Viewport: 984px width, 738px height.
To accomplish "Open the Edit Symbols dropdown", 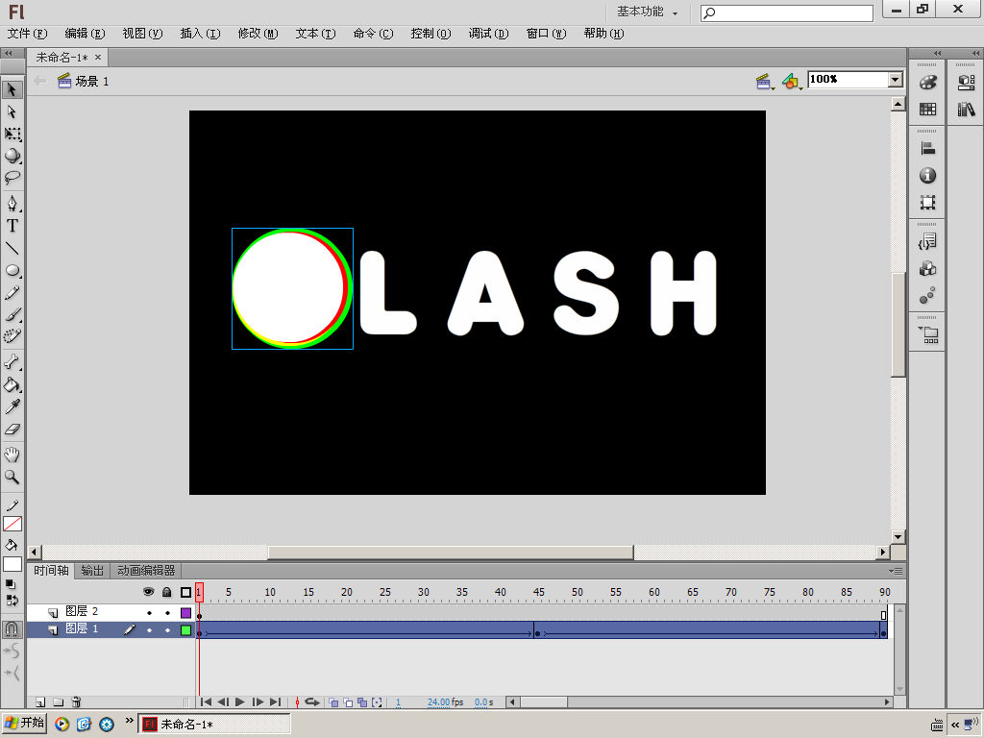I will coord(792,82).
